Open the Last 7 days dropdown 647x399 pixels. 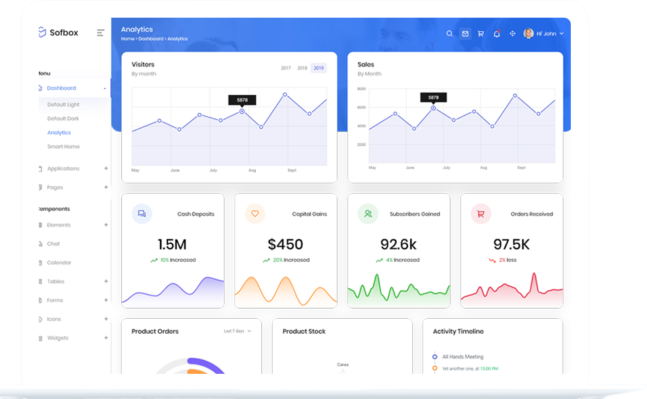coord(237,331)
